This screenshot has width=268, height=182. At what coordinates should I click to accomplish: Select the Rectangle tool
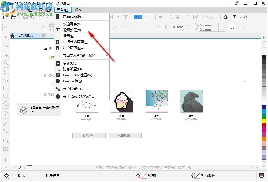pyautogui.click(x=5, y=88)
